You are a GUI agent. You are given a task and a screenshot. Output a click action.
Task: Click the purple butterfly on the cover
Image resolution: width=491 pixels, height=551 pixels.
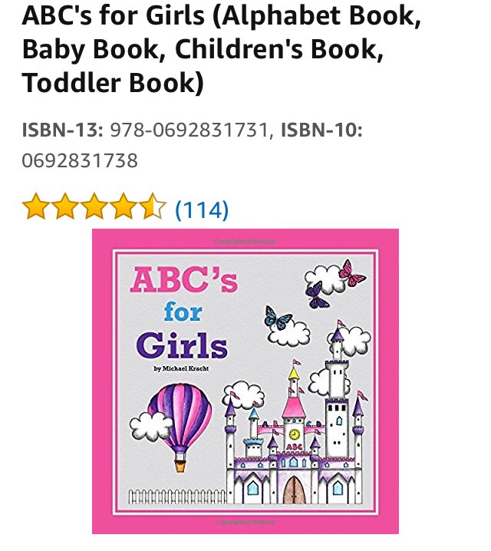[317, 295]
